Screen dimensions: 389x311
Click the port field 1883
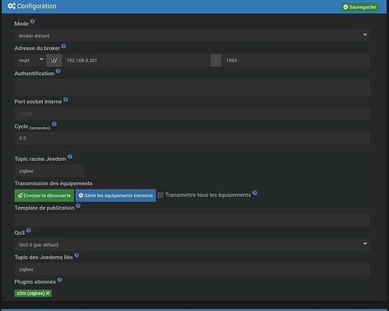pos(296,60)
